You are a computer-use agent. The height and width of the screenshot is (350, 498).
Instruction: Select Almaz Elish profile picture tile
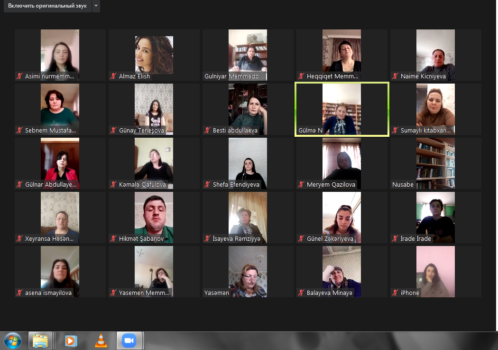coord(154,55)
